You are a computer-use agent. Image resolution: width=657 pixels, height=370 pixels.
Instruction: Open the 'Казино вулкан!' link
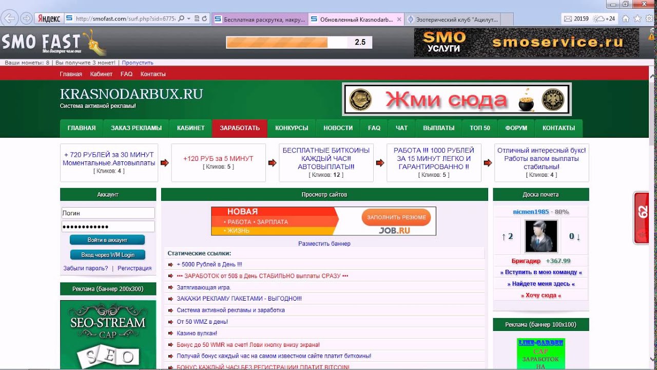click(197, 333)
